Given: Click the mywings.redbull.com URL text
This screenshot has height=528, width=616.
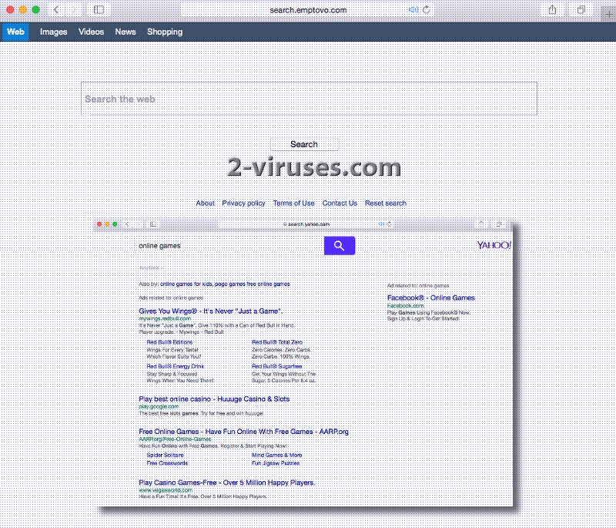Looking at the screenshot, I should click(165, 318).
